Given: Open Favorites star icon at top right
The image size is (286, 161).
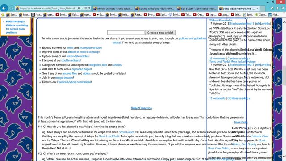Looking at the screenshot, I should (278, 8).
